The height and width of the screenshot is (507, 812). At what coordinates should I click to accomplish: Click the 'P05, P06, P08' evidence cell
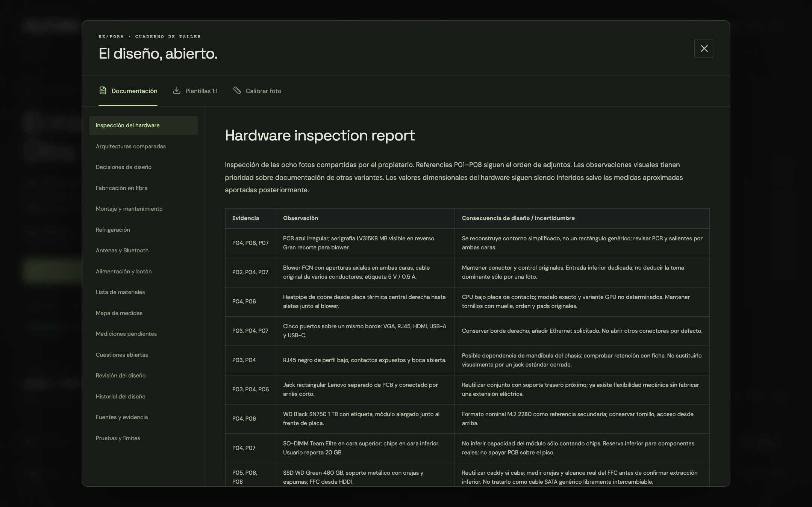[250, 475]
